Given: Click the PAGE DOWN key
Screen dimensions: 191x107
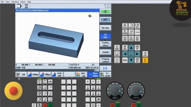Looking at the screenshot, I should click(x=137, y=60).
